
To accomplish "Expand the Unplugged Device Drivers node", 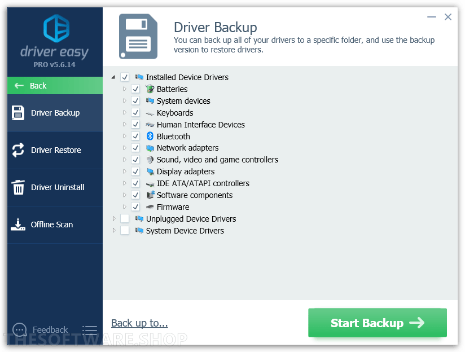I will pyautogui.click(x=114, y=218).
